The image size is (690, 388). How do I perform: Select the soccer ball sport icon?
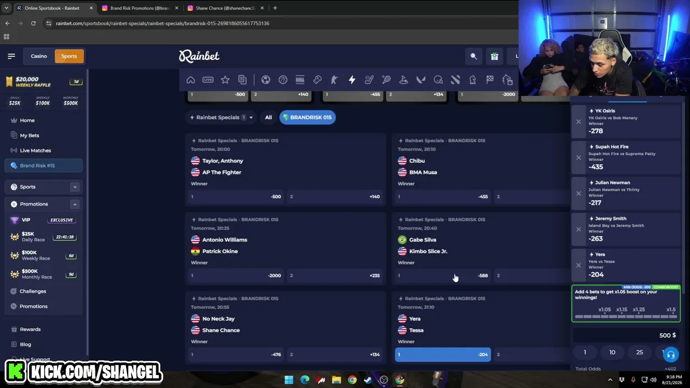[x=266, y=80]
